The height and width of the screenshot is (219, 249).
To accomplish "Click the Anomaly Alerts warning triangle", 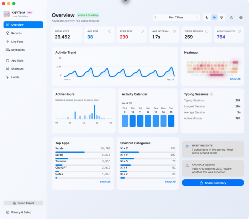I will [187, 166].
